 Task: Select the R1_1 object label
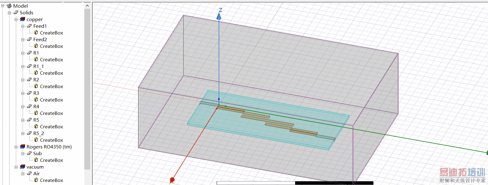(x=39, y=66)
